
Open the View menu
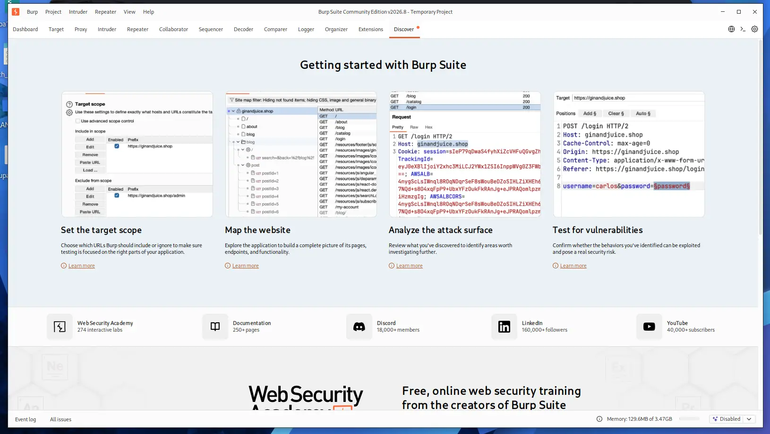[x=129, y=12]
